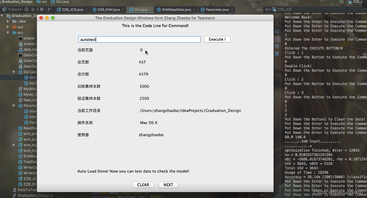Select the data.cla file in project tree

(28, 49)
